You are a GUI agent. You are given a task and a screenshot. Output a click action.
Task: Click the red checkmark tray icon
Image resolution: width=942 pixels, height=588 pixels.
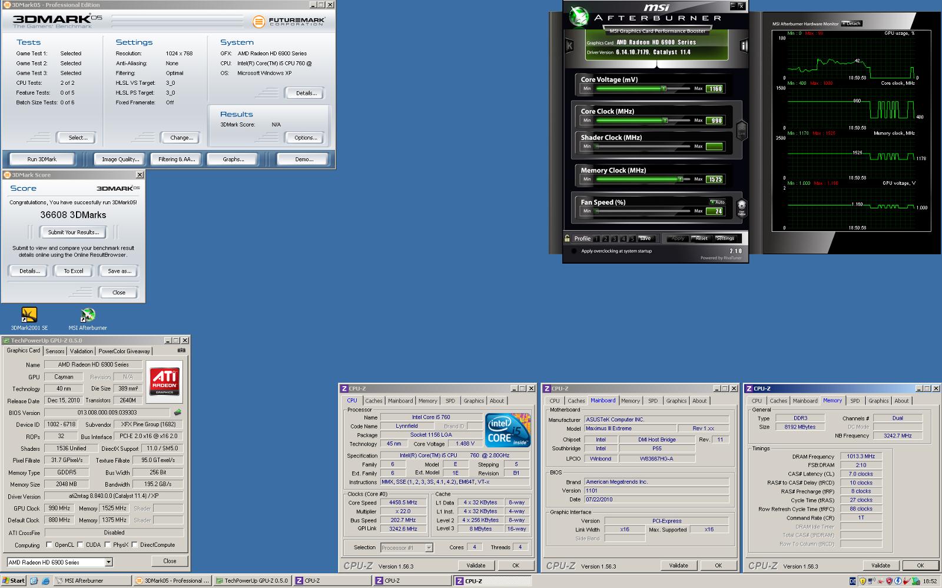tap(907, 581)
